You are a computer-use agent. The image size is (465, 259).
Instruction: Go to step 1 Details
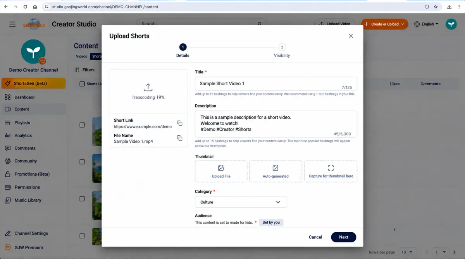click(183, 50)
